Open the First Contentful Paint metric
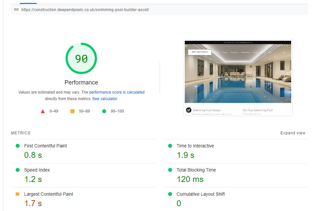Viewport: 314px width, 211px height. (45, 146)
